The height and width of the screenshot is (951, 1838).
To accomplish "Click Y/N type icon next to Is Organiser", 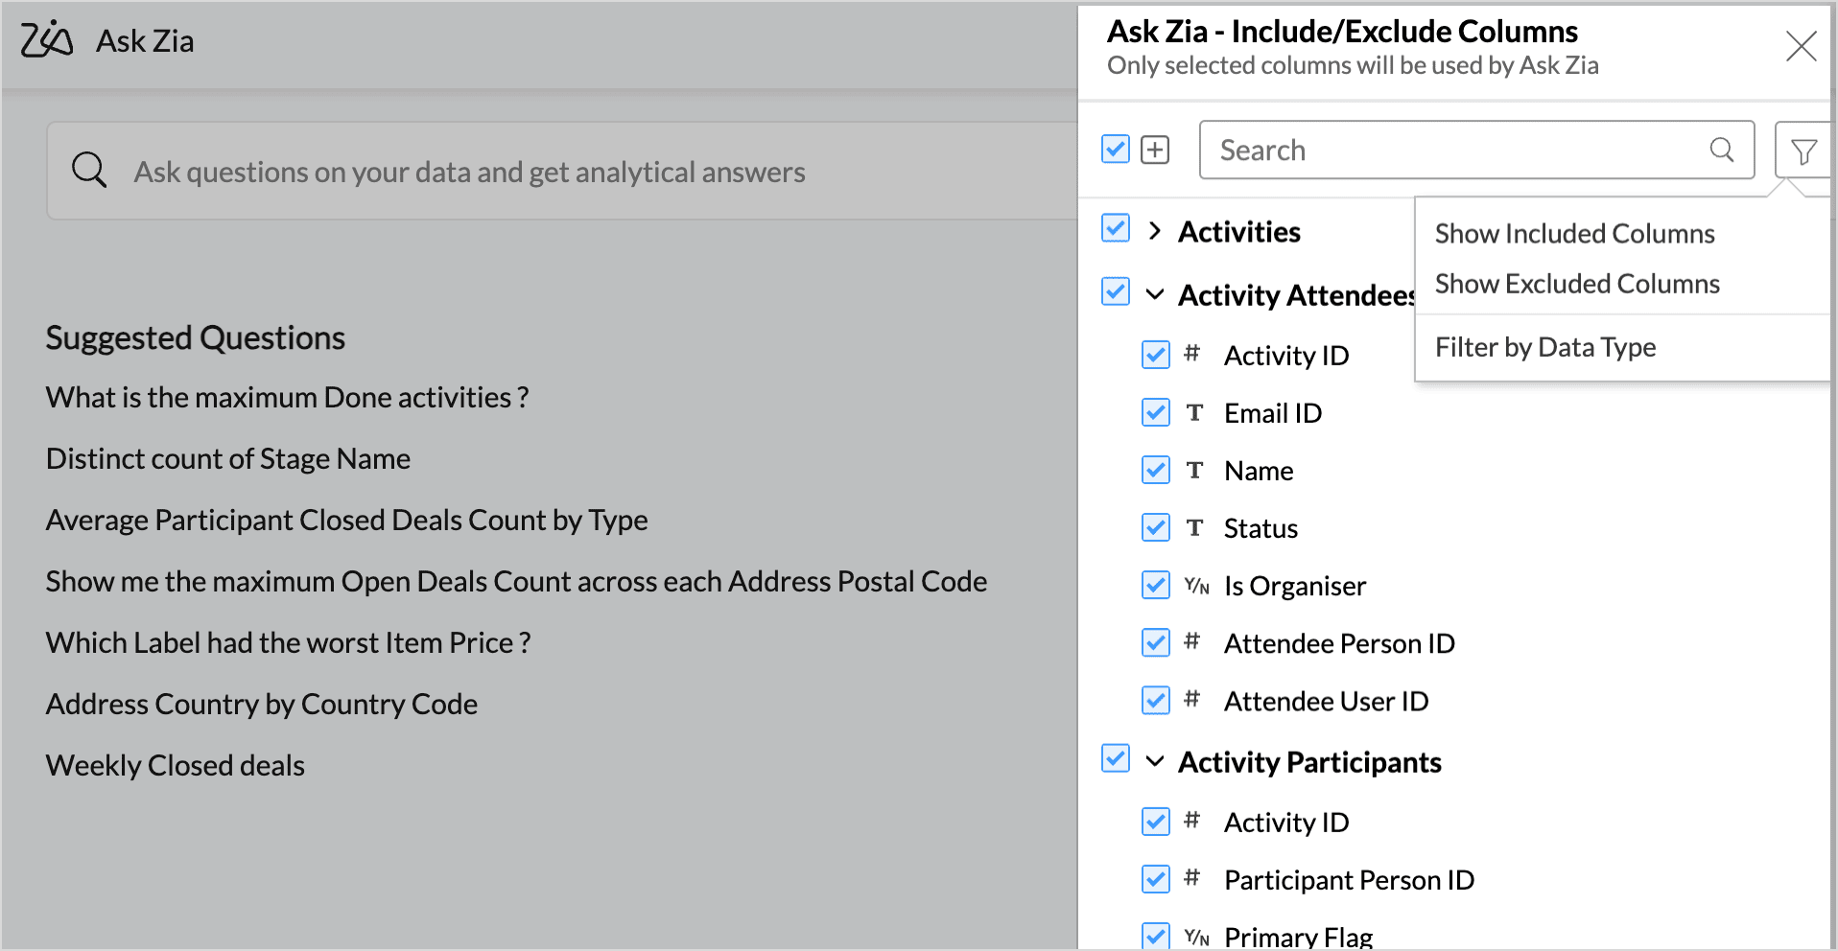I will [x=1196, y=586].
